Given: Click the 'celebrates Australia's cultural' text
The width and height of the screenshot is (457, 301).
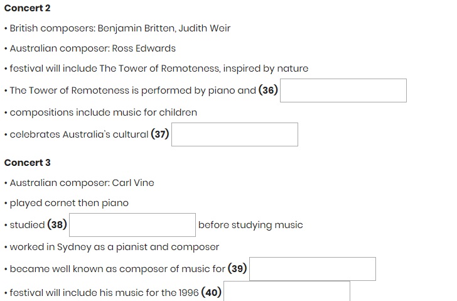Looking at the screenshot, I should pyautogui.click(x=79, y=134).
